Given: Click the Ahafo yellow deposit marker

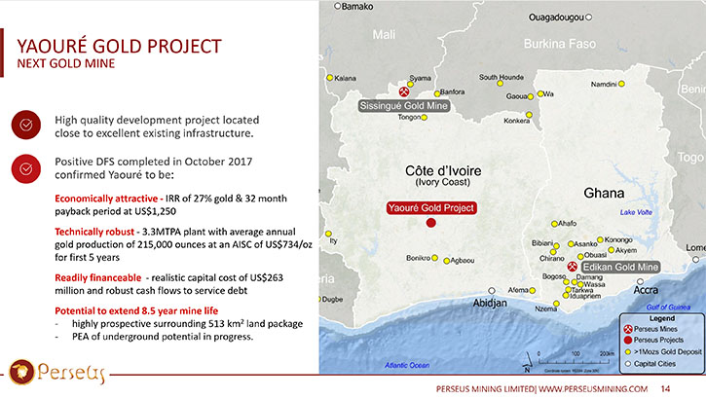Looking at the screenshot, I should [x=554, y=224].
